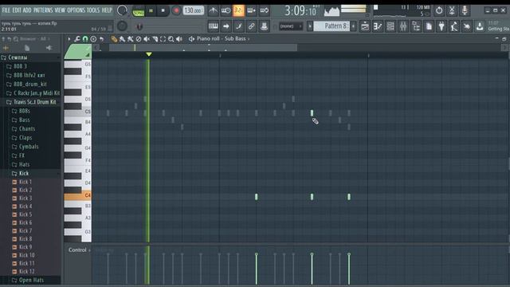The image size is (510, 287).
Task: Select the Paint brush tool
Action: click(x=122, y=39)
